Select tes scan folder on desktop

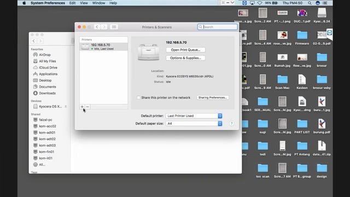point(262,170)
